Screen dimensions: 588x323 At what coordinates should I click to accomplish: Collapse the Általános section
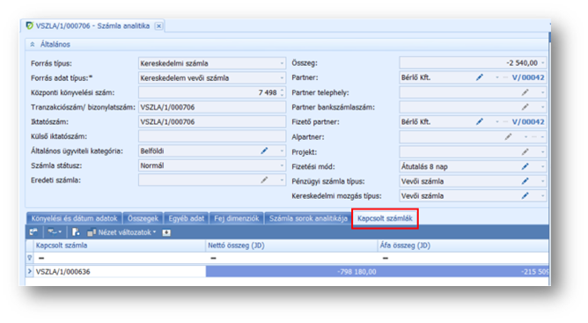pos(33,44)
